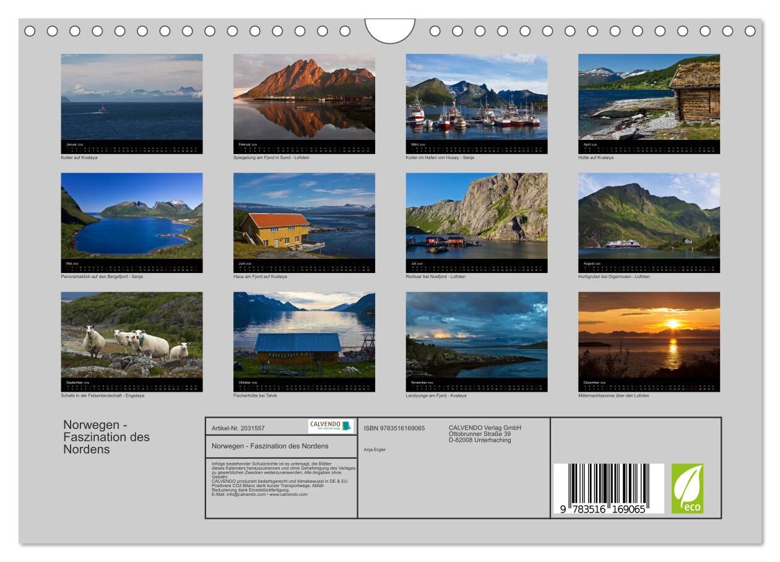This screenshot has height=562, width=780.
Task: Open the Landzunge am Fjord November image
Action: coord(477,335)
